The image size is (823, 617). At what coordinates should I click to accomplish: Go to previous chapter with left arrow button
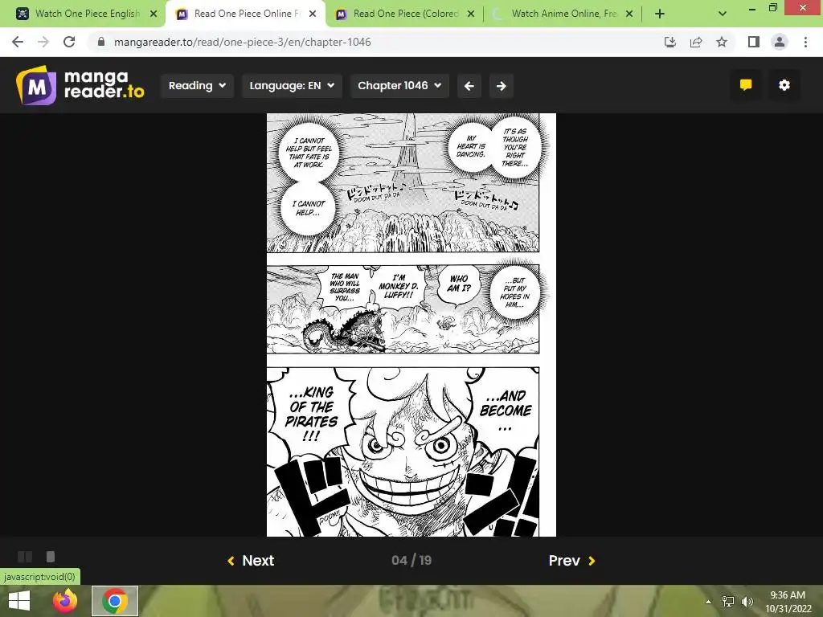469,86
